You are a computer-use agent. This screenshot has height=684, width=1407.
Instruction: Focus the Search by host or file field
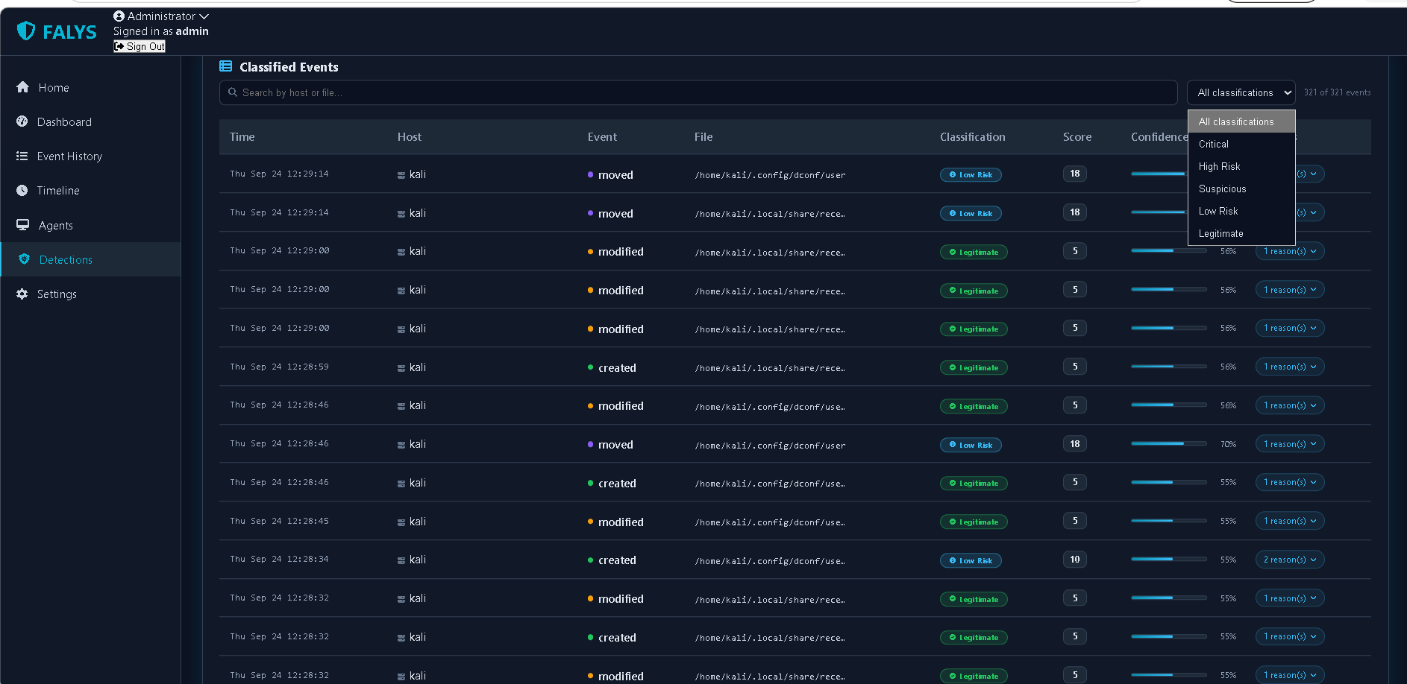[x=698, y=92]
